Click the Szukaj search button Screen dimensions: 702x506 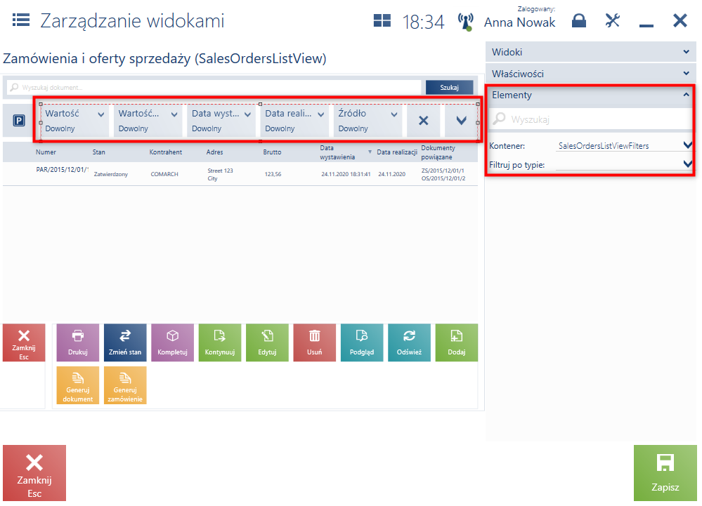pos(449,87)
